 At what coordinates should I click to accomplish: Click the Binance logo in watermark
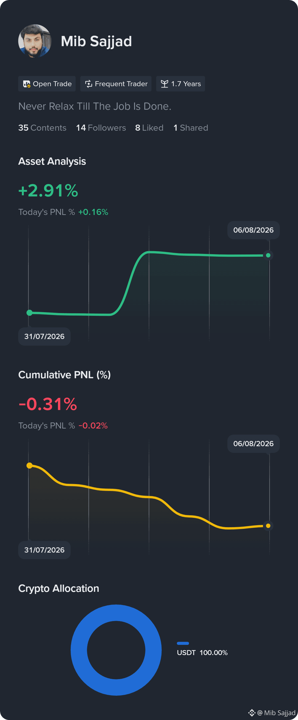(x=252, y=713)
